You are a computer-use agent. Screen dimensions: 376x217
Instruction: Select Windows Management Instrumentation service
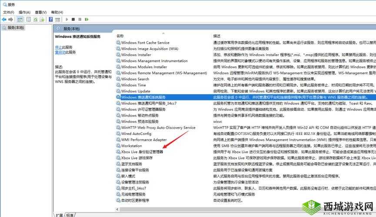154,61
